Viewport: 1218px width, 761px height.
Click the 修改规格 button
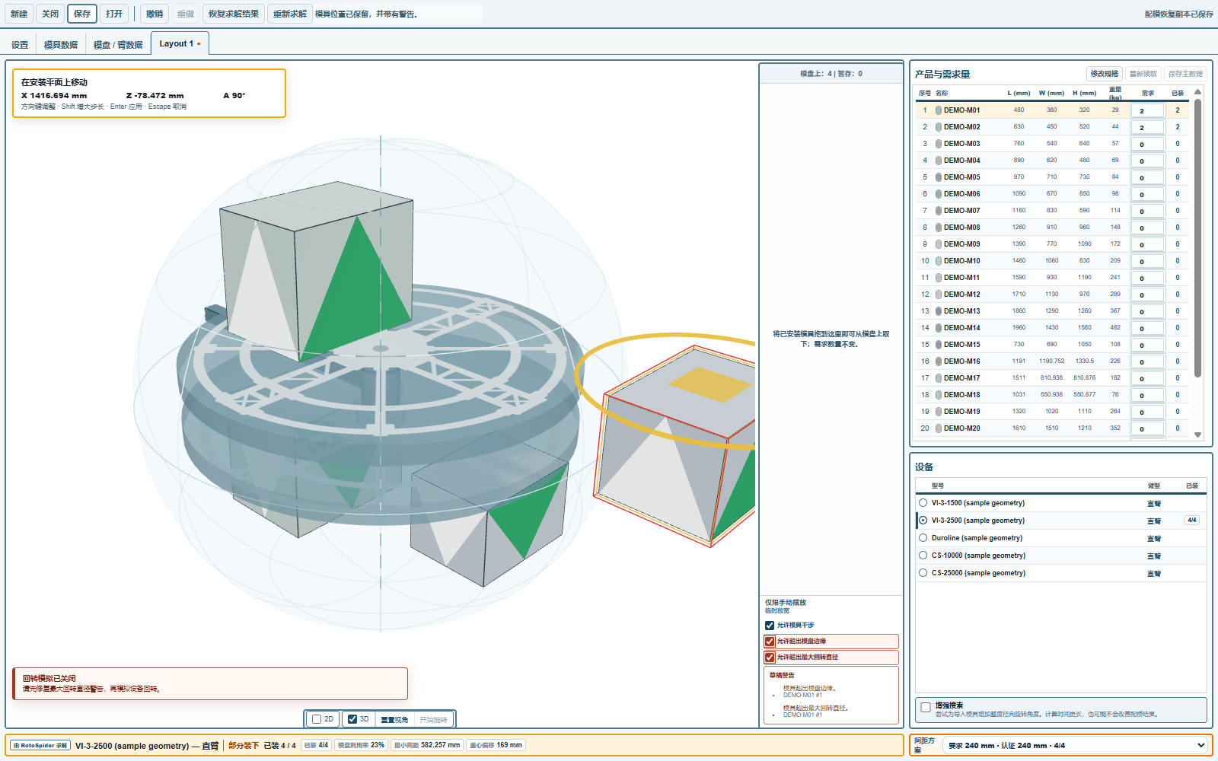pyautogui.click(x=1105, y=74)
